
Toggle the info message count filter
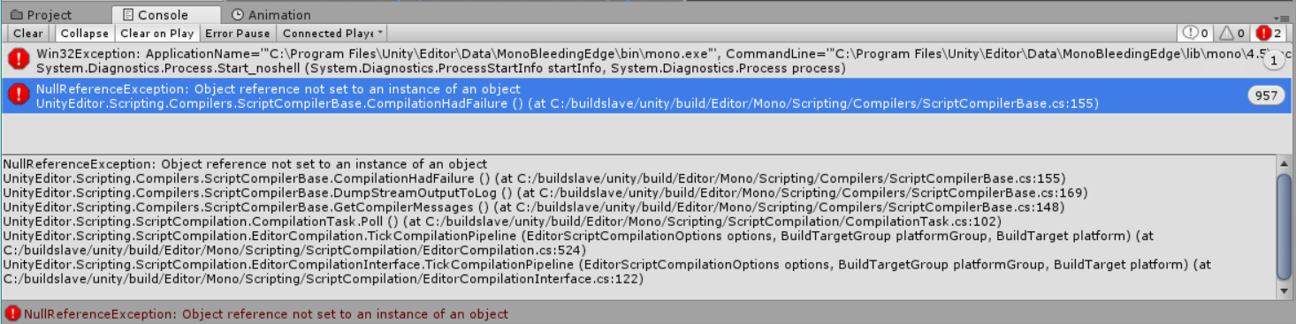point(1196,34)
